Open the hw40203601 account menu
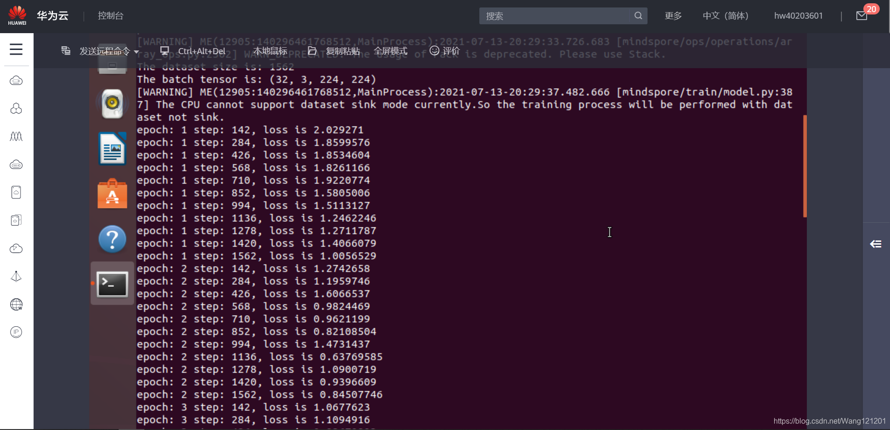Image resolution: width=890 pixels, height=430 pixels. tap(798, 16)
